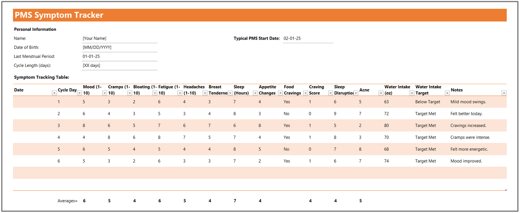The image size is (520, 213).
Task: Open the Appetite Changes filter arrow
Action: pos(280,93)
